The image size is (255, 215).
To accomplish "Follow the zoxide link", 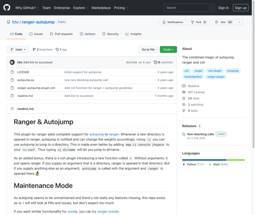I will point(72,211).
